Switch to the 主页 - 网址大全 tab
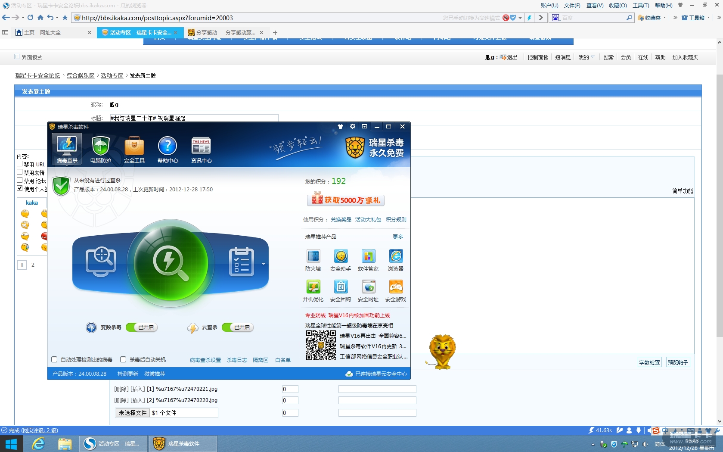Image resolution: width=723 pixels, height=452 pixels. click(x=53, y=32)
